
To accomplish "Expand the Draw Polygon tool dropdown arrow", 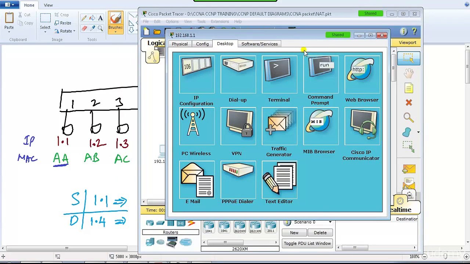I will [418, 132].
